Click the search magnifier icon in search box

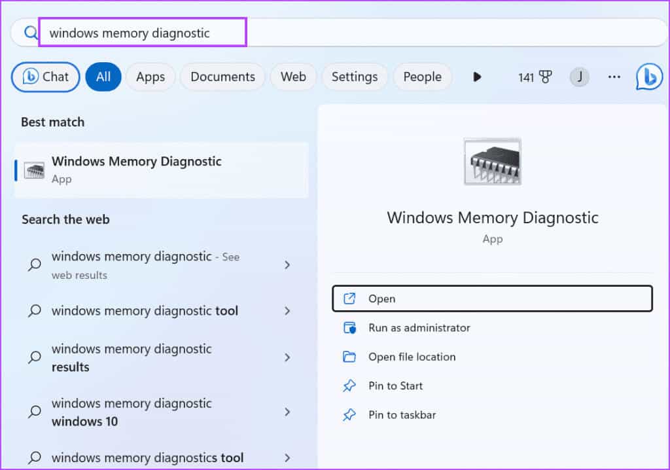click(x=31, y=33)
